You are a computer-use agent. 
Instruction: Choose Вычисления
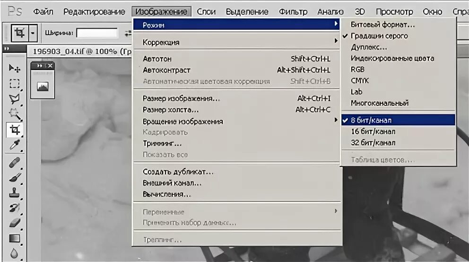[x=236, y=194]
